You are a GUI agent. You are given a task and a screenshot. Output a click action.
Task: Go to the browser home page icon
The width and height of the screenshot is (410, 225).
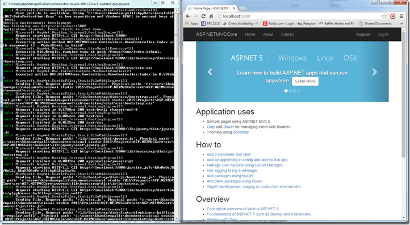click(x=211, y=16)
